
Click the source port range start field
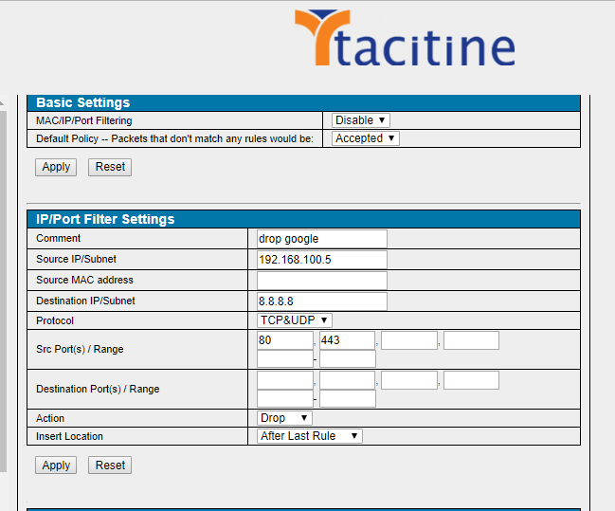point(284,358)
